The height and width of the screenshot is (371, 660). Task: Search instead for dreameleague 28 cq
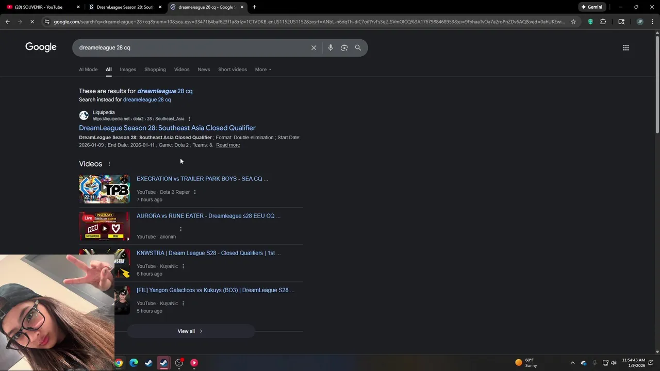click(147, 100)
